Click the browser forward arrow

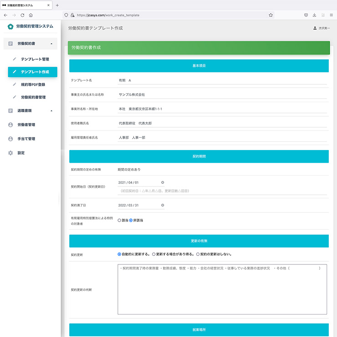(14, 15)
